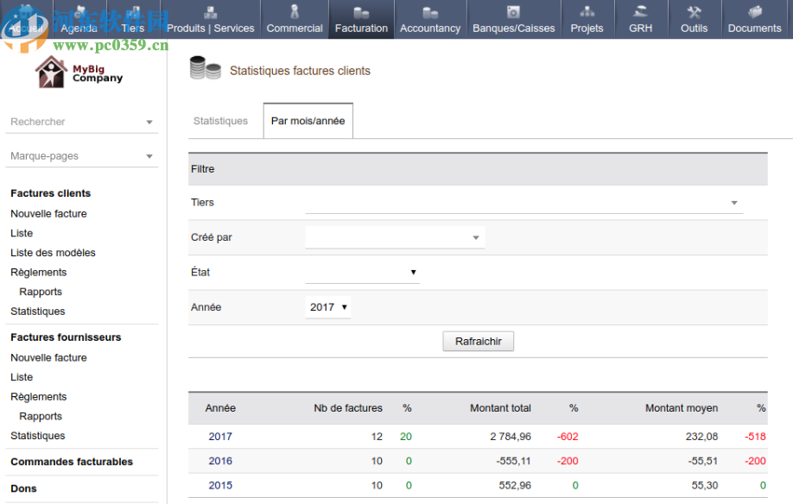793x504 pixels.
Task: Expand the Marque-pages bookmarks dropdown
Action: [81, 156]
